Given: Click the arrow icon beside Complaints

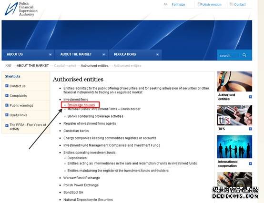Looking at the screenshot, I should click(7, 96).
